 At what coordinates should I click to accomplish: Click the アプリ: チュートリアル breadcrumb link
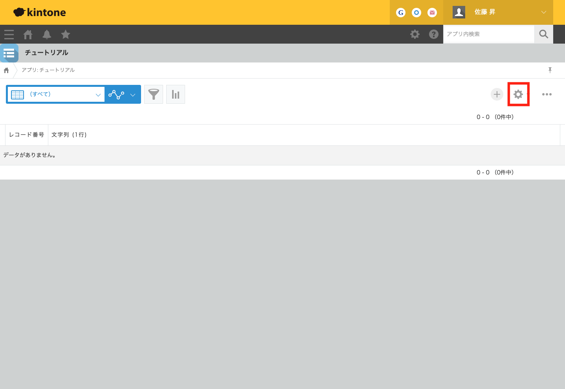[48, 70]
